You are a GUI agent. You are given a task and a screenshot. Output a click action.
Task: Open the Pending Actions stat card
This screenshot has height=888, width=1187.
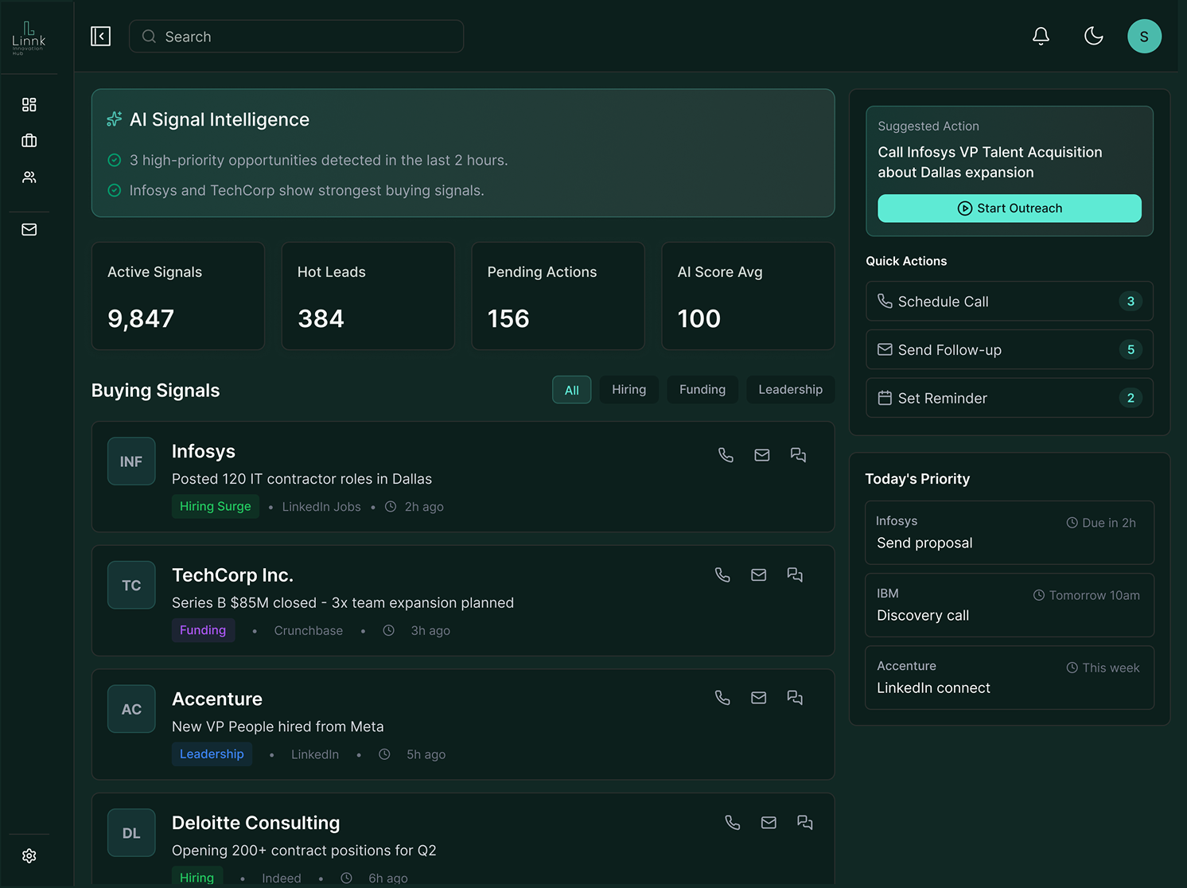pyautogui.click(x=558, y=296)
